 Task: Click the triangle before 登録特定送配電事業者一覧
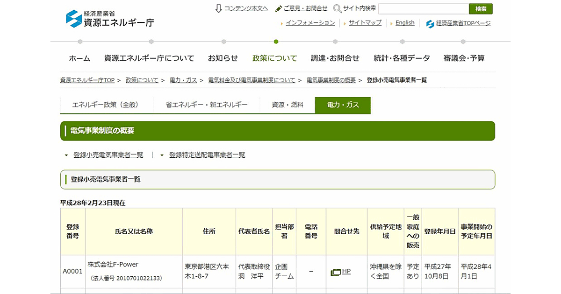click(162, 155)
